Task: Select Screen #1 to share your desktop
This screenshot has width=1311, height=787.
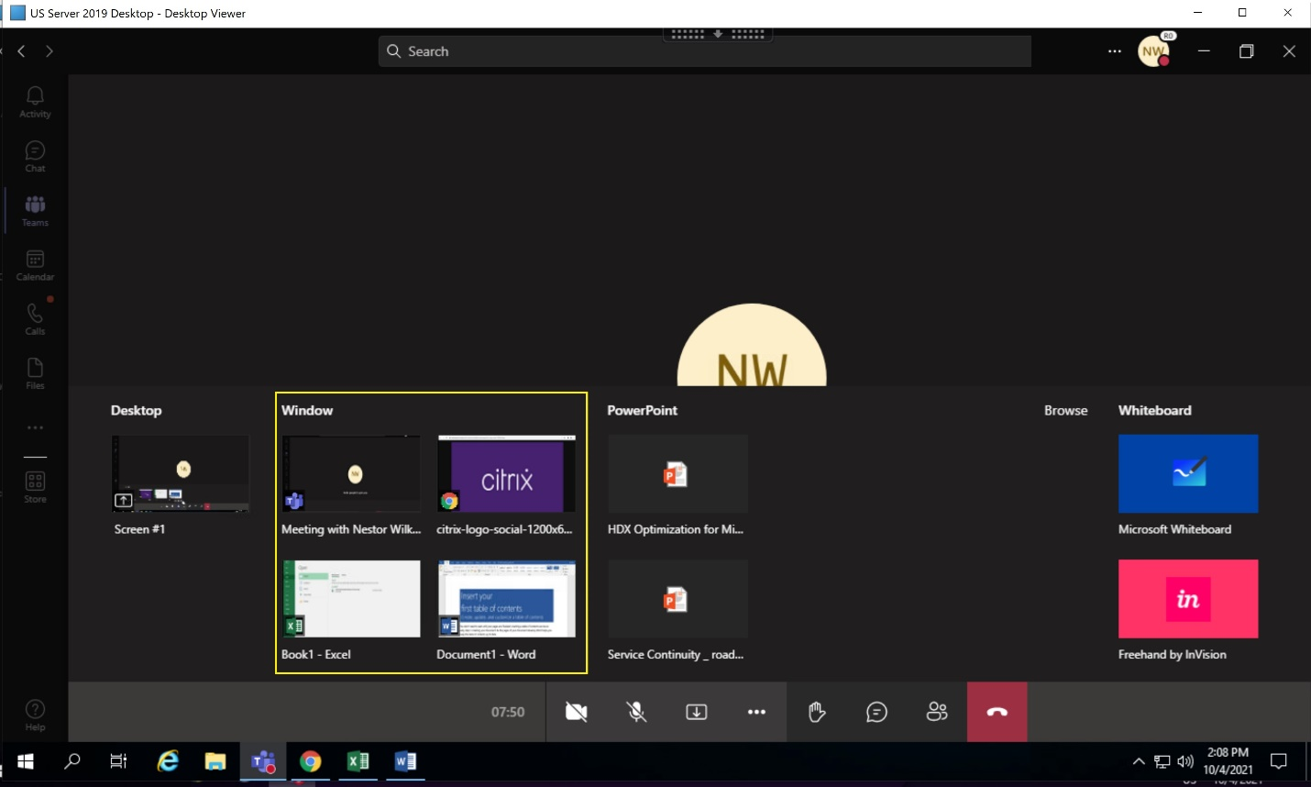Action: pos(180,473)
